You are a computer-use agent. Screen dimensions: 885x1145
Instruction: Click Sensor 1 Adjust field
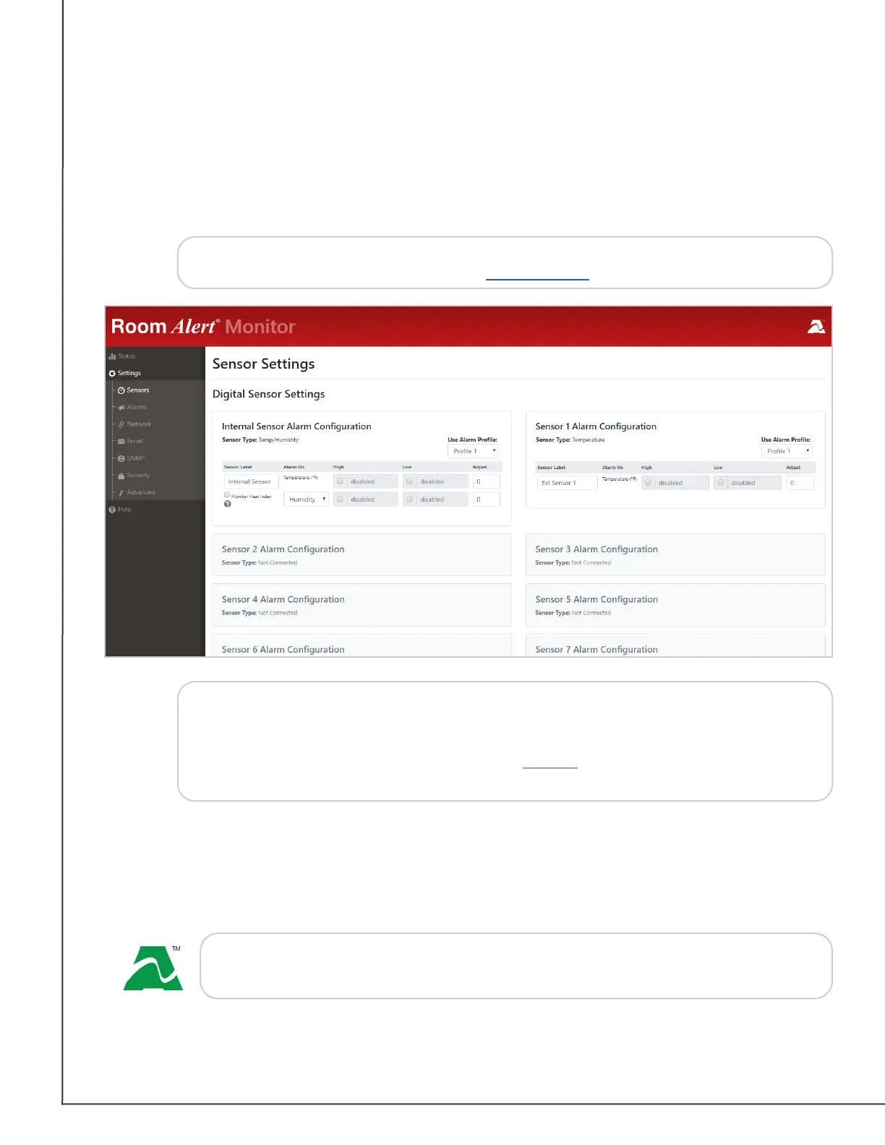[800, 483]
